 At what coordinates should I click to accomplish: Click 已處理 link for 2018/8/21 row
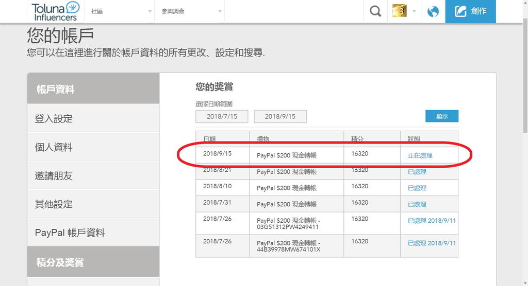pos(417,171)
